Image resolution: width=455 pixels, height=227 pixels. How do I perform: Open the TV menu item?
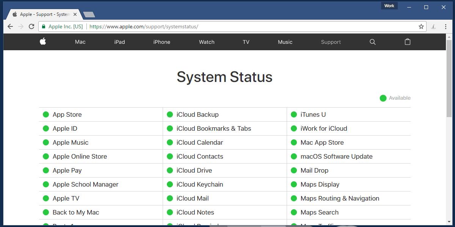(x=246, y=42)
